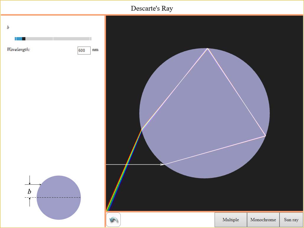The image size is (304, 228).
Task: Click the right-side reflection point on droplet edge
Action: (265, 136)
